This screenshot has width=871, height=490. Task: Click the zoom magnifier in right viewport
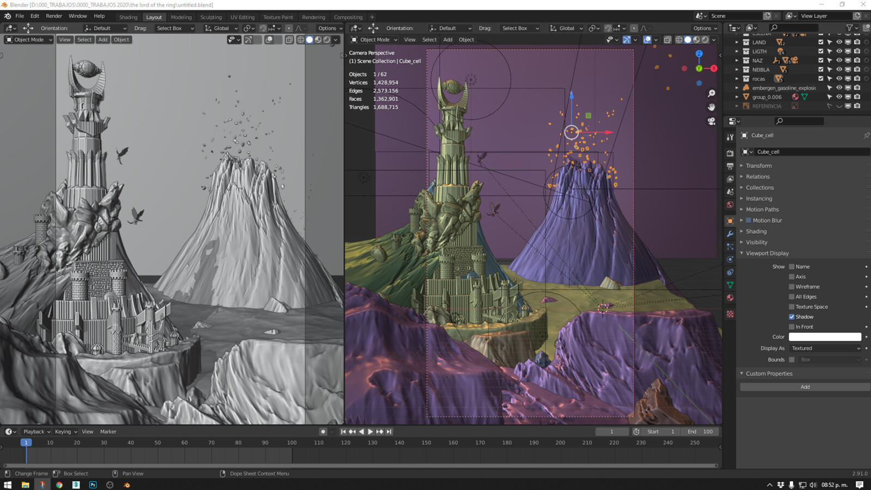pyautogui.click(x=711, y=94)
